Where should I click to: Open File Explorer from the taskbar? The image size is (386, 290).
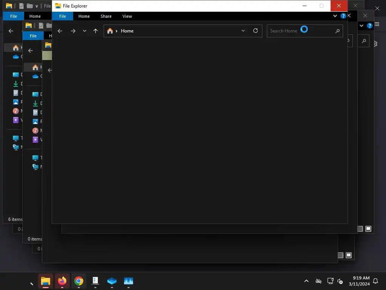click(x=46, y=281)
